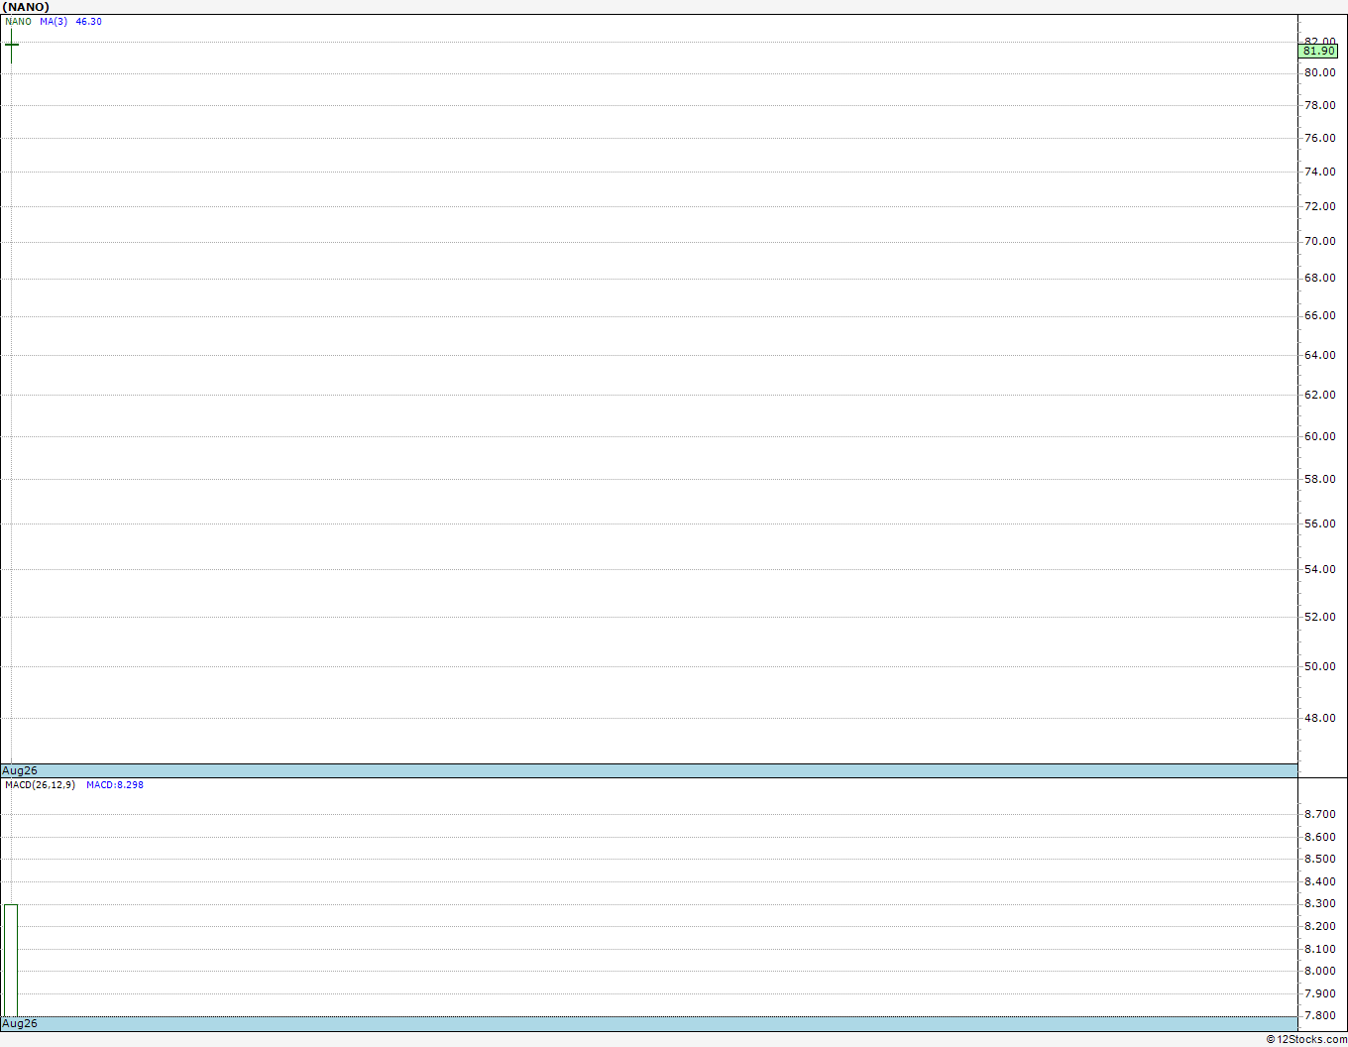
Task: Click the MACD(26,12,9) indicator label
Action: click(40, 785)
